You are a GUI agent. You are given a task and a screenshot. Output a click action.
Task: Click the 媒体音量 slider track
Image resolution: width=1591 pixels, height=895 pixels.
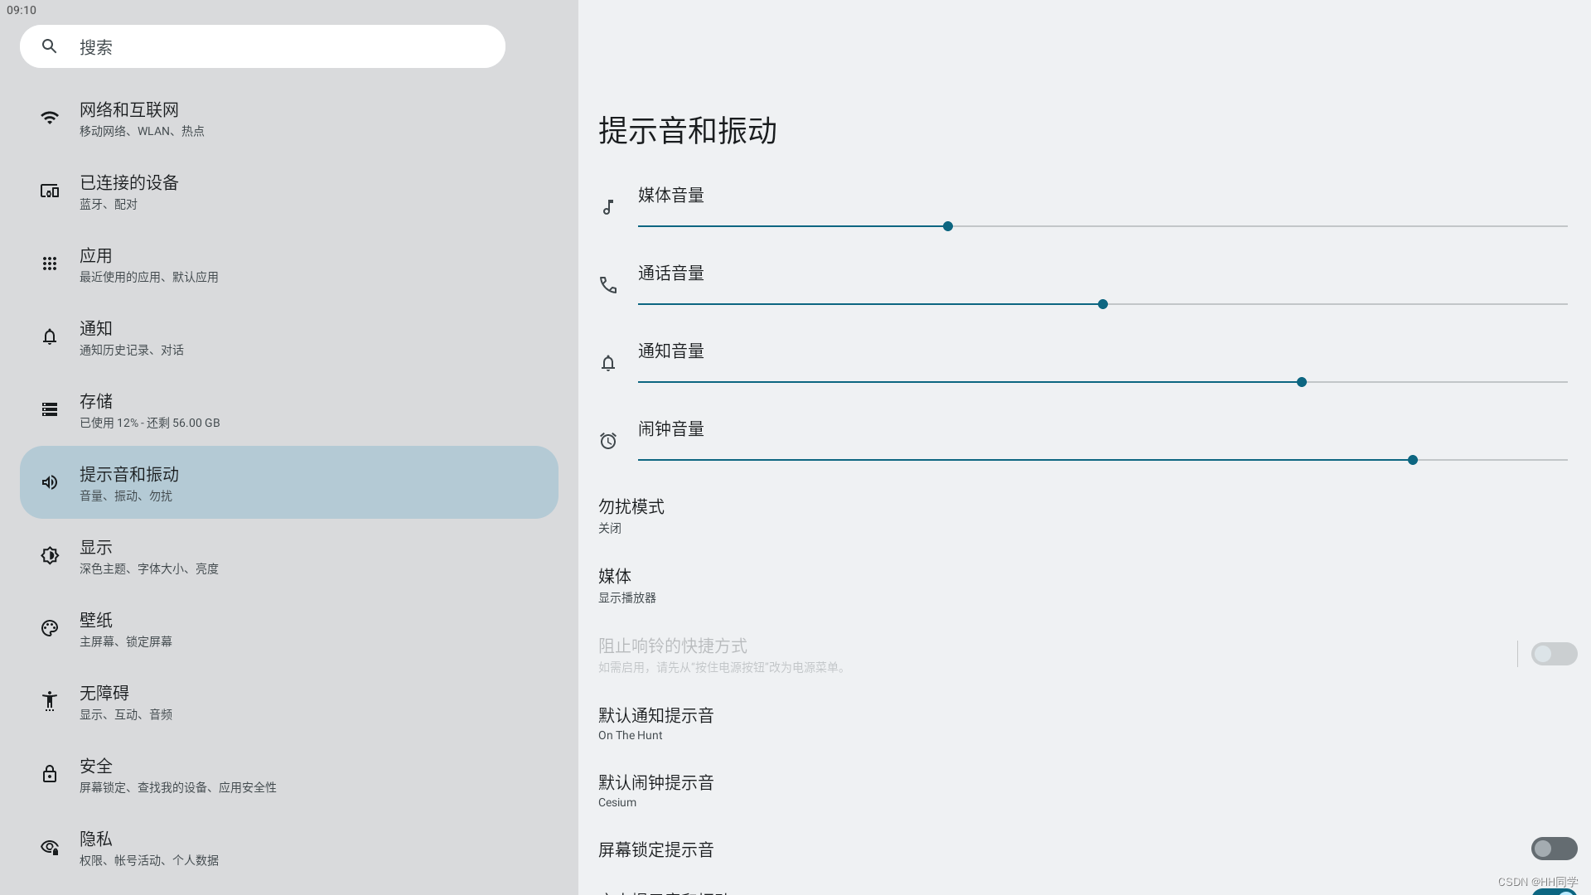point(1243,226)
